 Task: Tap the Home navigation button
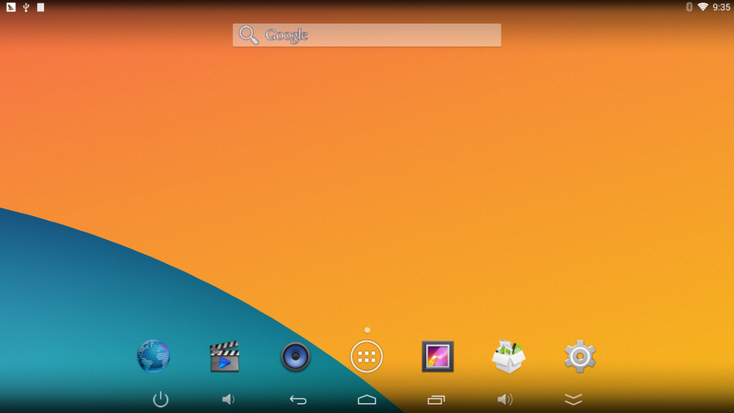(367, 400)
